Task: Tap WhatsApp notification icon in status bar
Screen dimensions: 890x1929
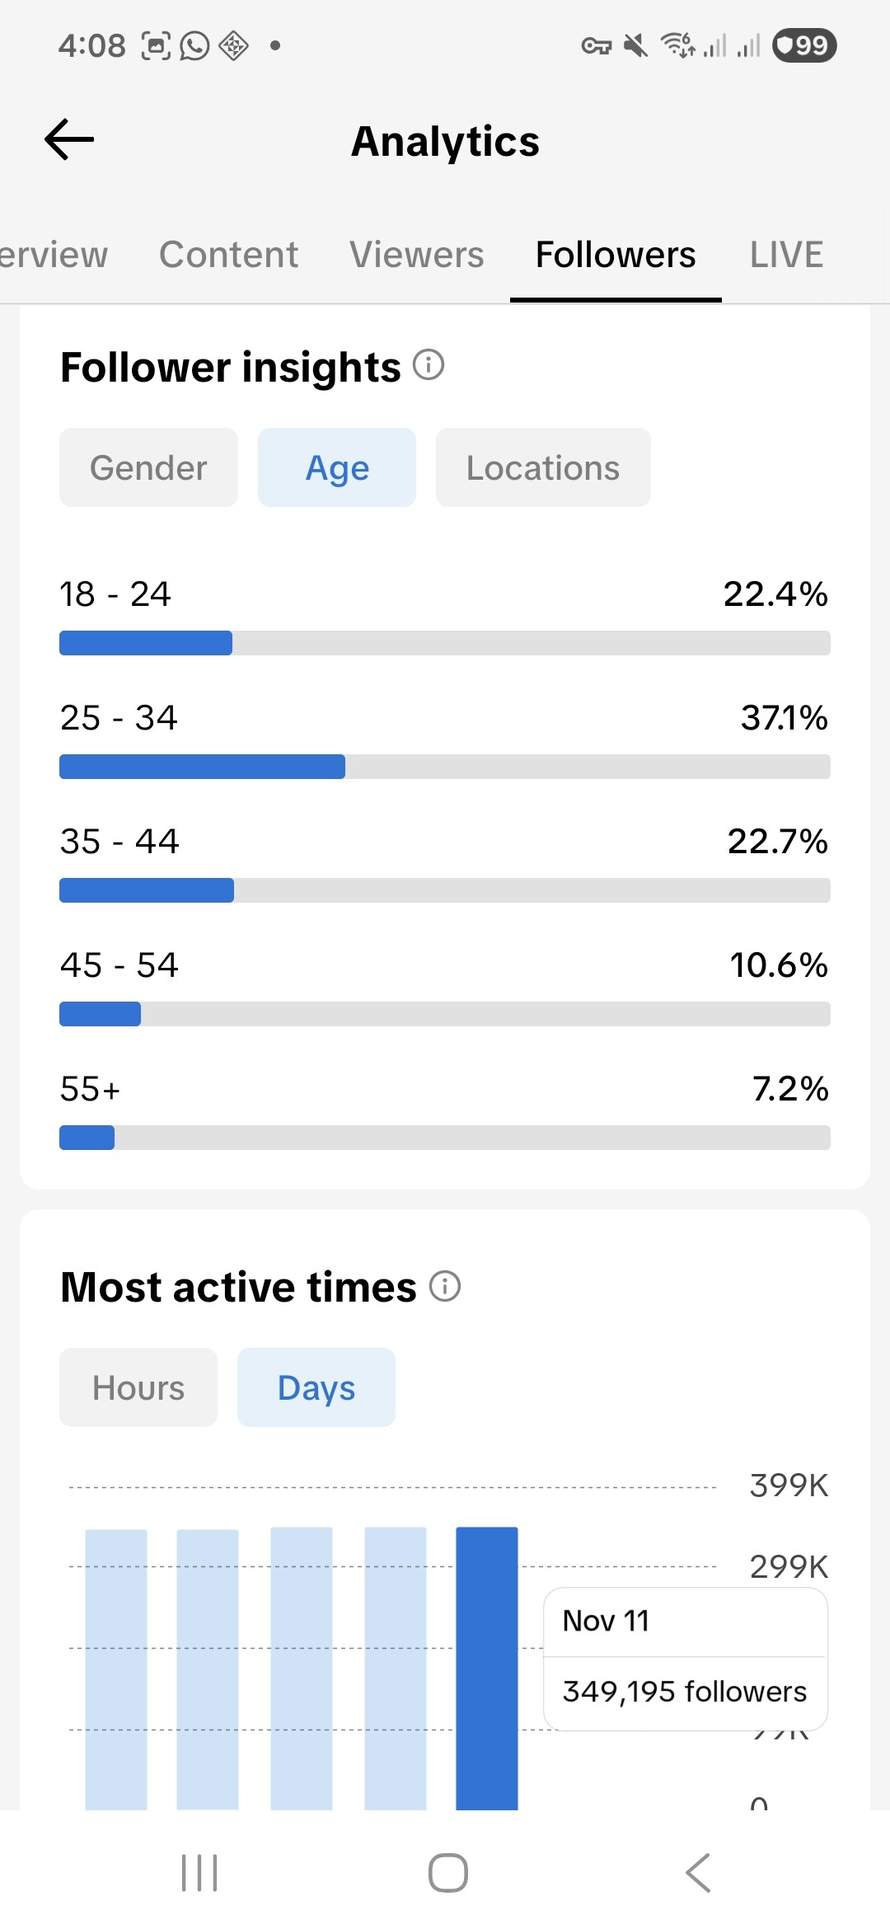Action: [194, 45]
